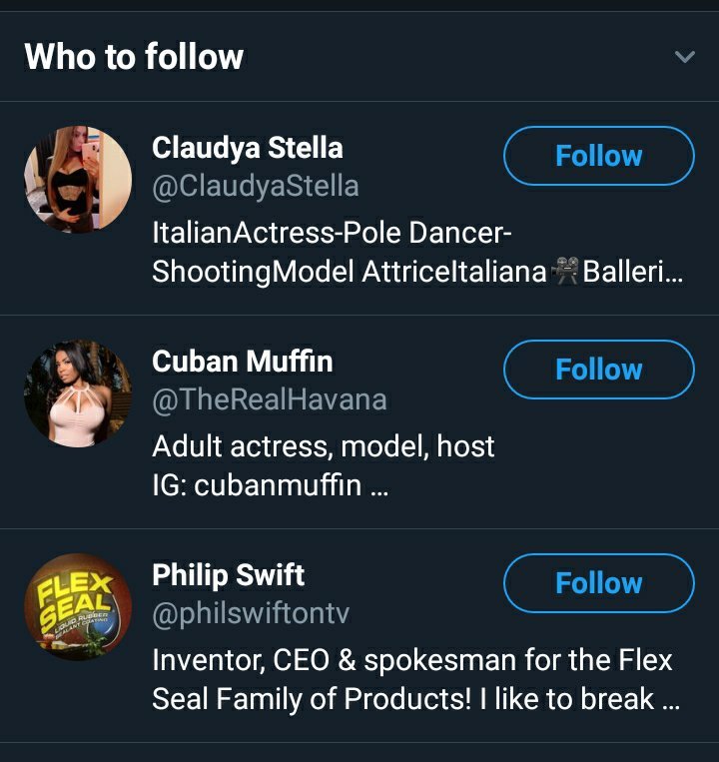719x762 pixels.
Task: Open the @TheRealHavana handle
Action: pyautogui.click(x=269, y=400)
